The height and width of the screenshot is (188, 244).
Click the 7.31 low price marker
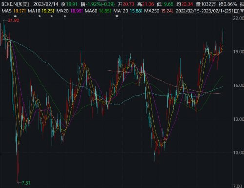(x=26, y=183)
